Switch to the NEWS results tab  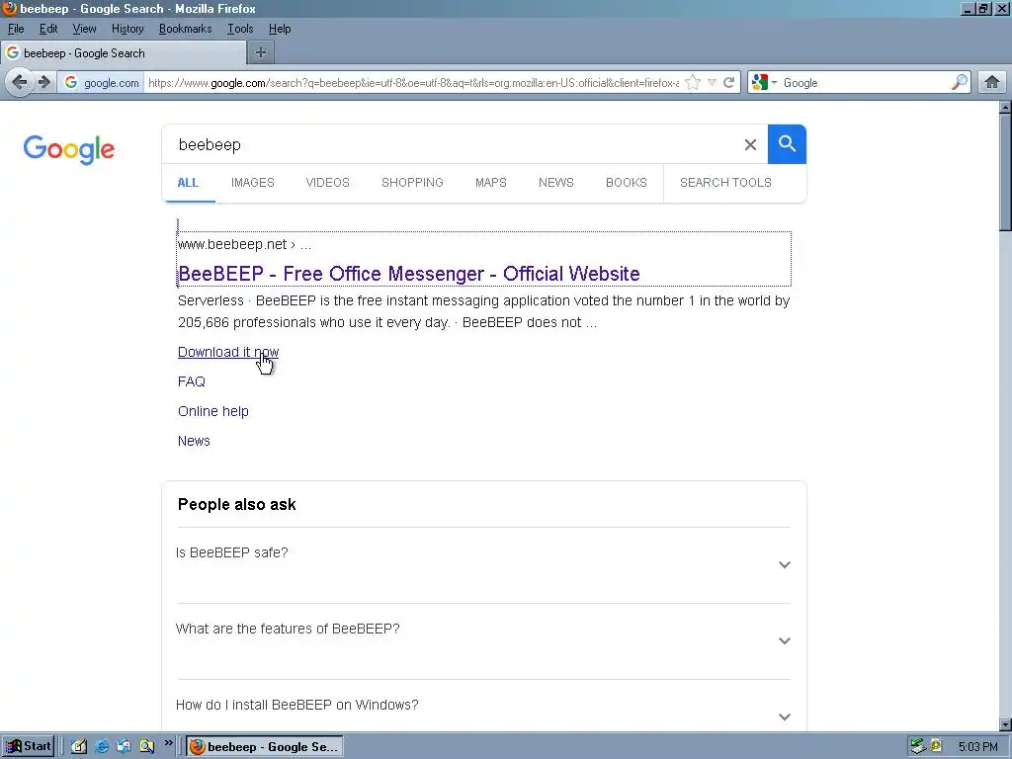coord(555,183)
